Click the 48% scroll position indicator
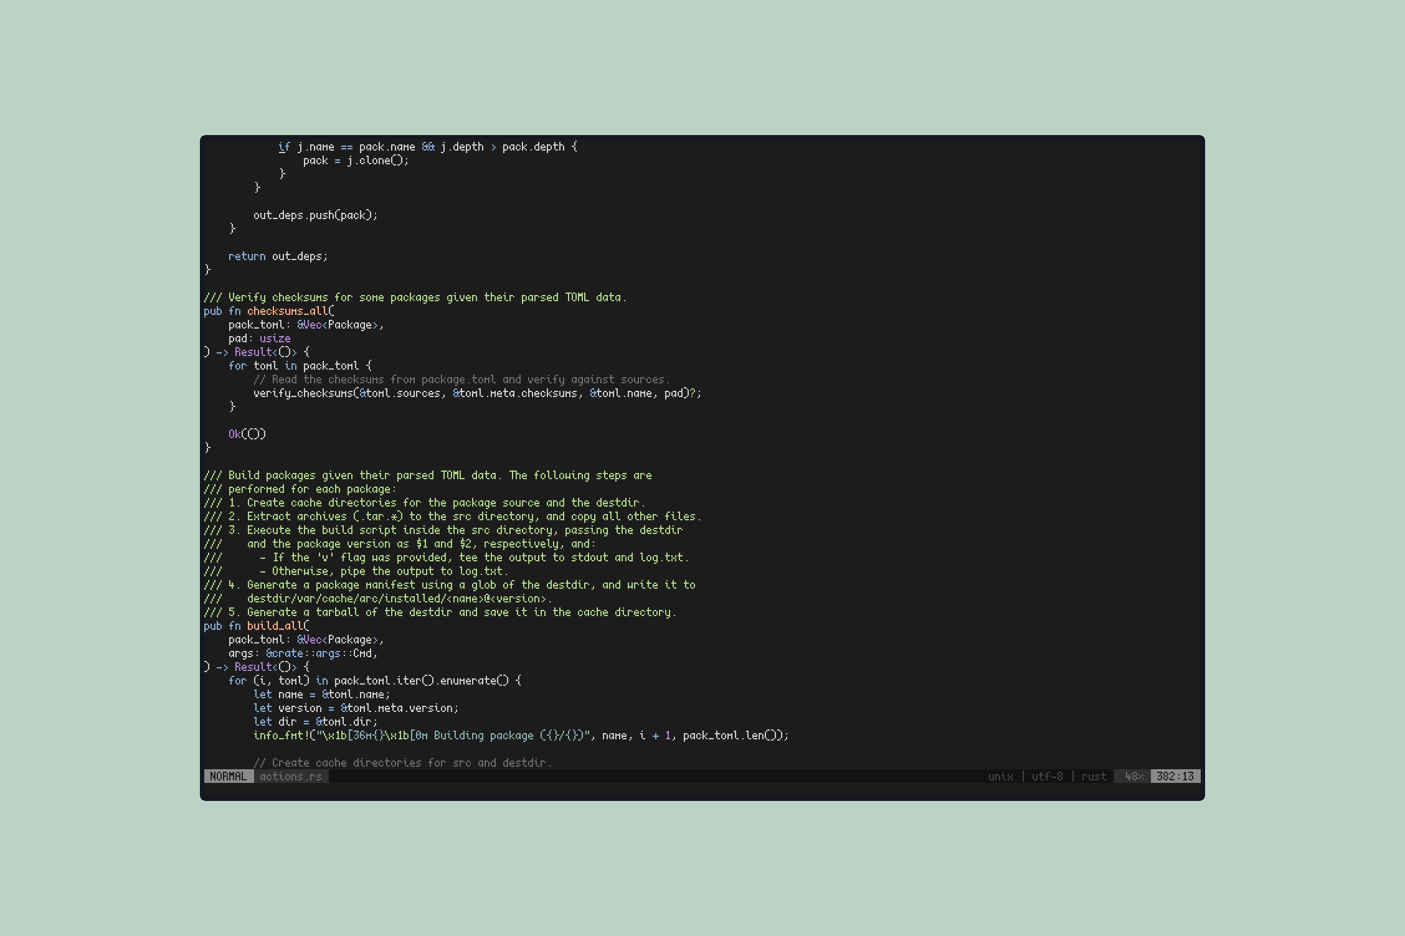Image resolution: width=1405 pixels, height=936 pixels. click(x=1134, y=776)
